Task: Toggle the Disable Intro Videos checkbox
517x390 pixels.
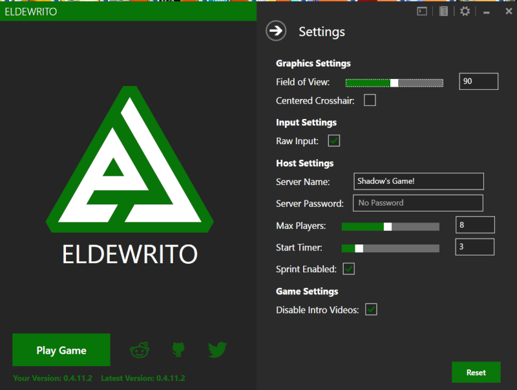Action: click(371, 310)
